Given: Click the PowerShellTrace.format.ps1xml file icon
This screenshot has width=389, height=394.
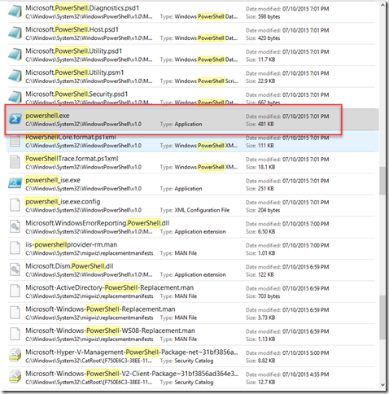Looking at the screenshot, I should (x=15, y=162).
